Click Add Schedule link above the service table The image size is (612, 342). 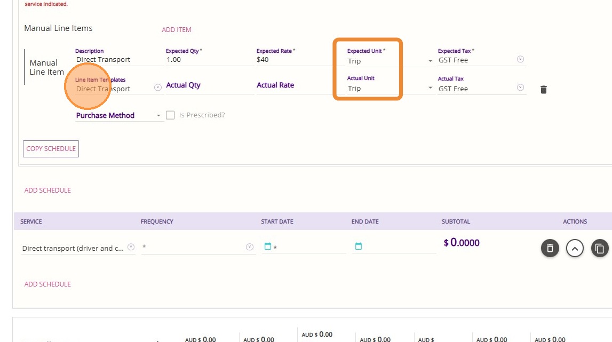47,190
